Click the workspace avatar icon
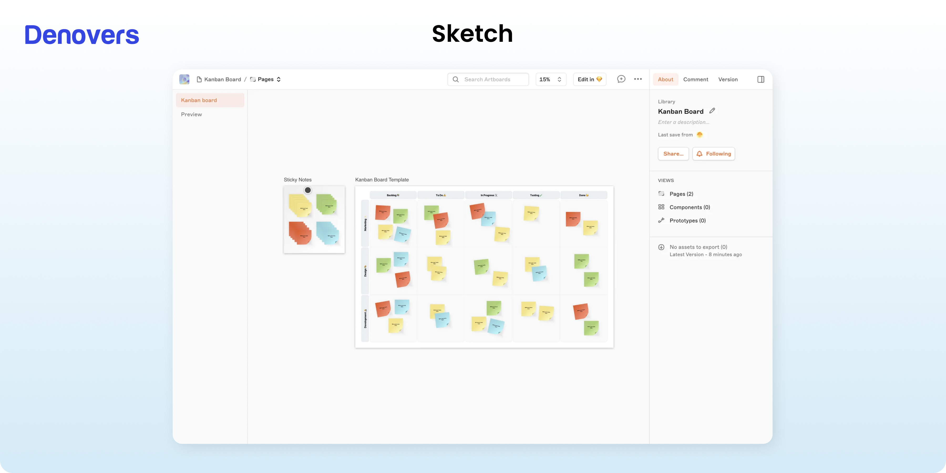 coord(184,79)
